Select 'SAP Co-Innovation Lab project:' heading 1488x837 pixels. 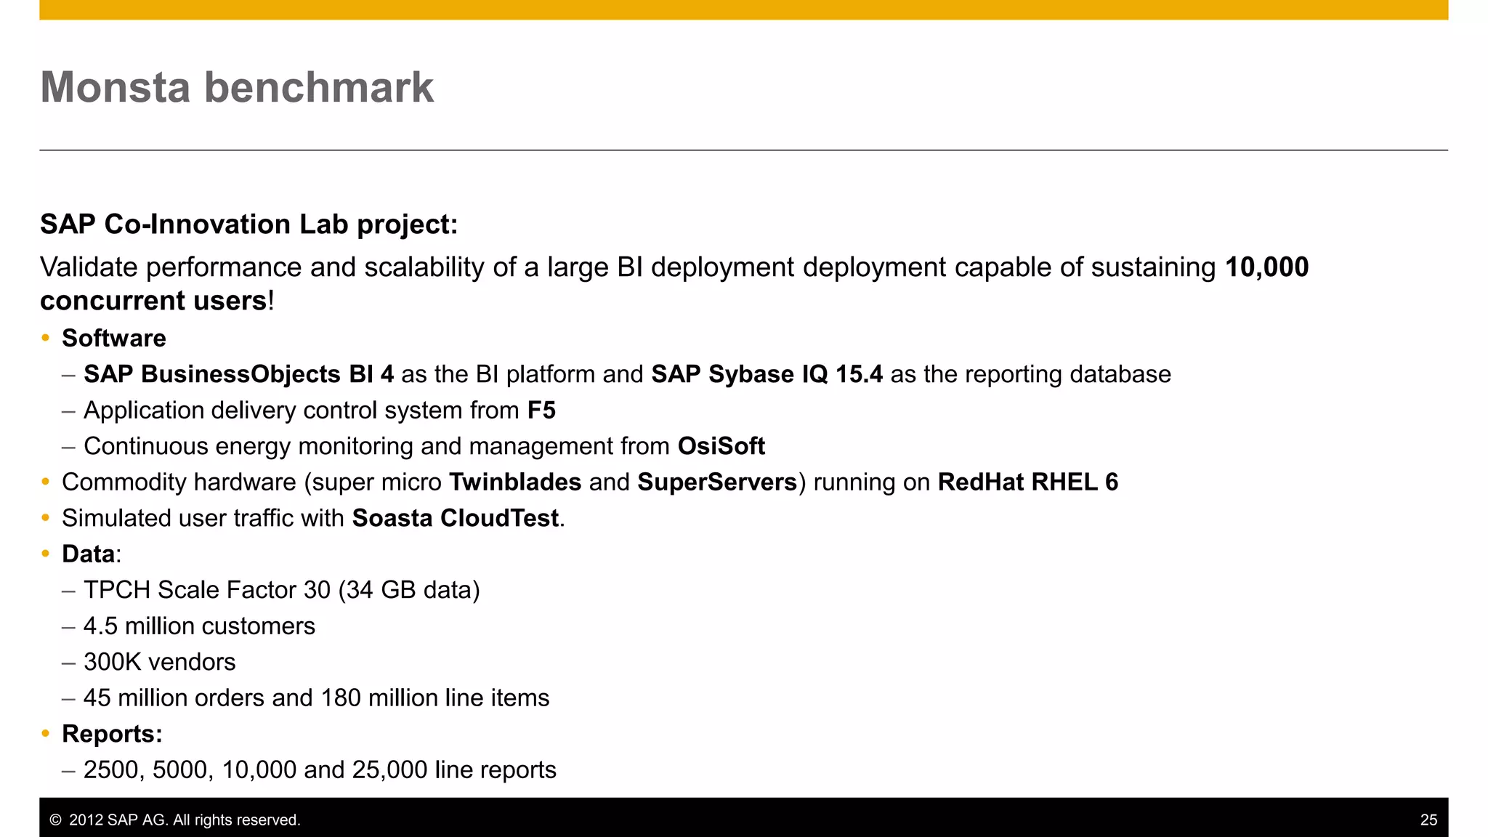click(248, 225)
